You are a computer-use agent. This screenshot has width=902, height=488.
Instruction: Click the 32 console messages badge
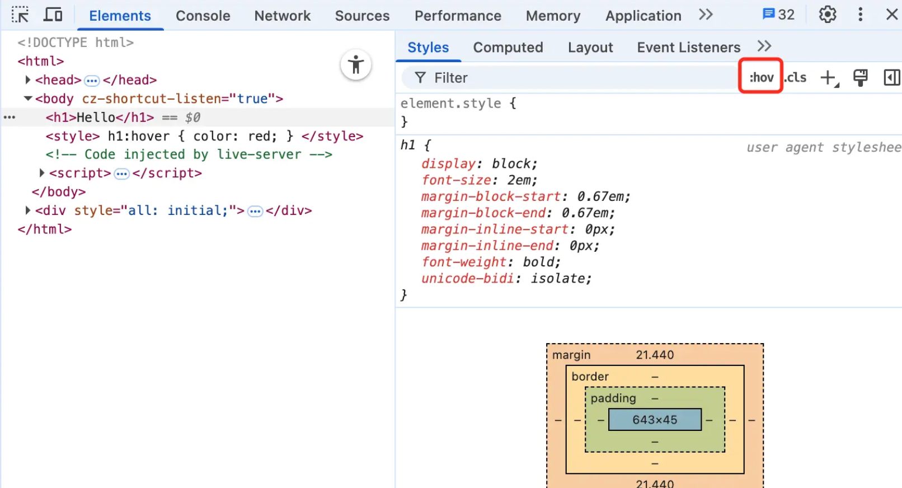[x=778, y=15]
